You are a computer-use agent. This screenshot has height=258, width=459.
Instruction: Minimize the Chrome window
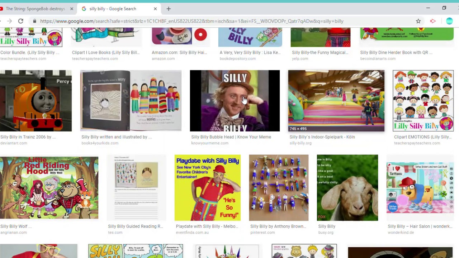click(x=428, y=8)
